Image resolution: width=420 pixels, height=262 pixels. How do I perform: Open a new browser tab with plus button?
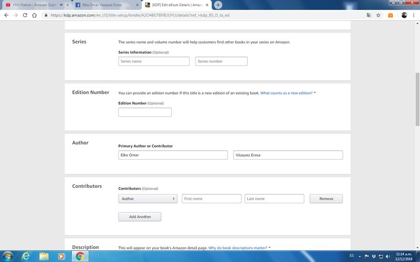218,5
